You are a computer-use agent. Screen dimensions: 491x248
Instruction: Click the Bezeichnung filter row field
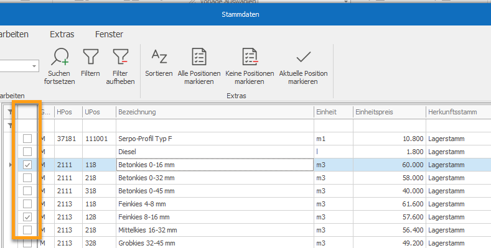tap(215, 126)
